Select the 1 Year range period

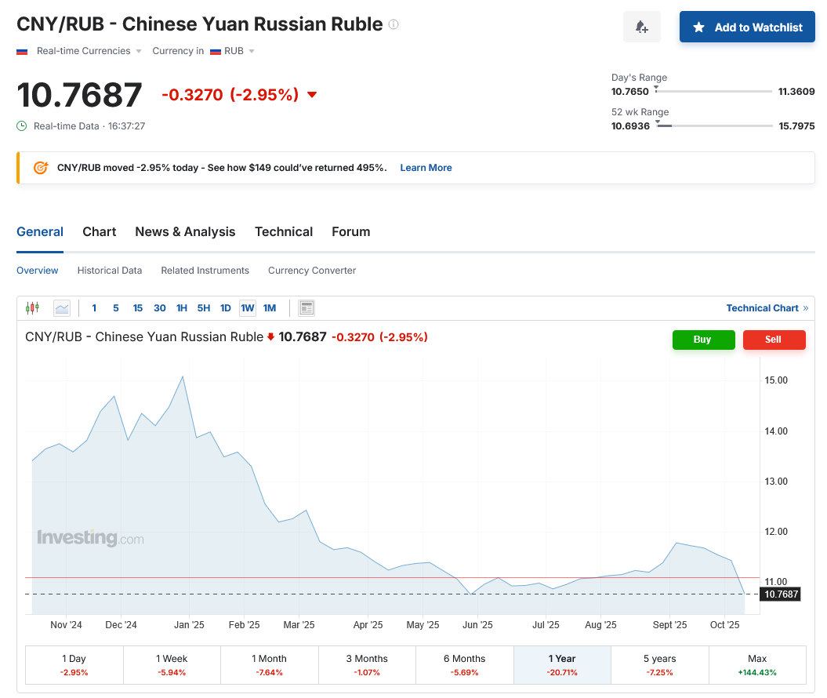tap(562, 665)
